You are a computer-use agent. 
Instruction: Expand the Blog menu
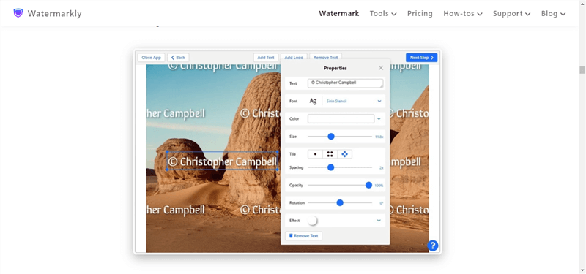coord(553,13)
